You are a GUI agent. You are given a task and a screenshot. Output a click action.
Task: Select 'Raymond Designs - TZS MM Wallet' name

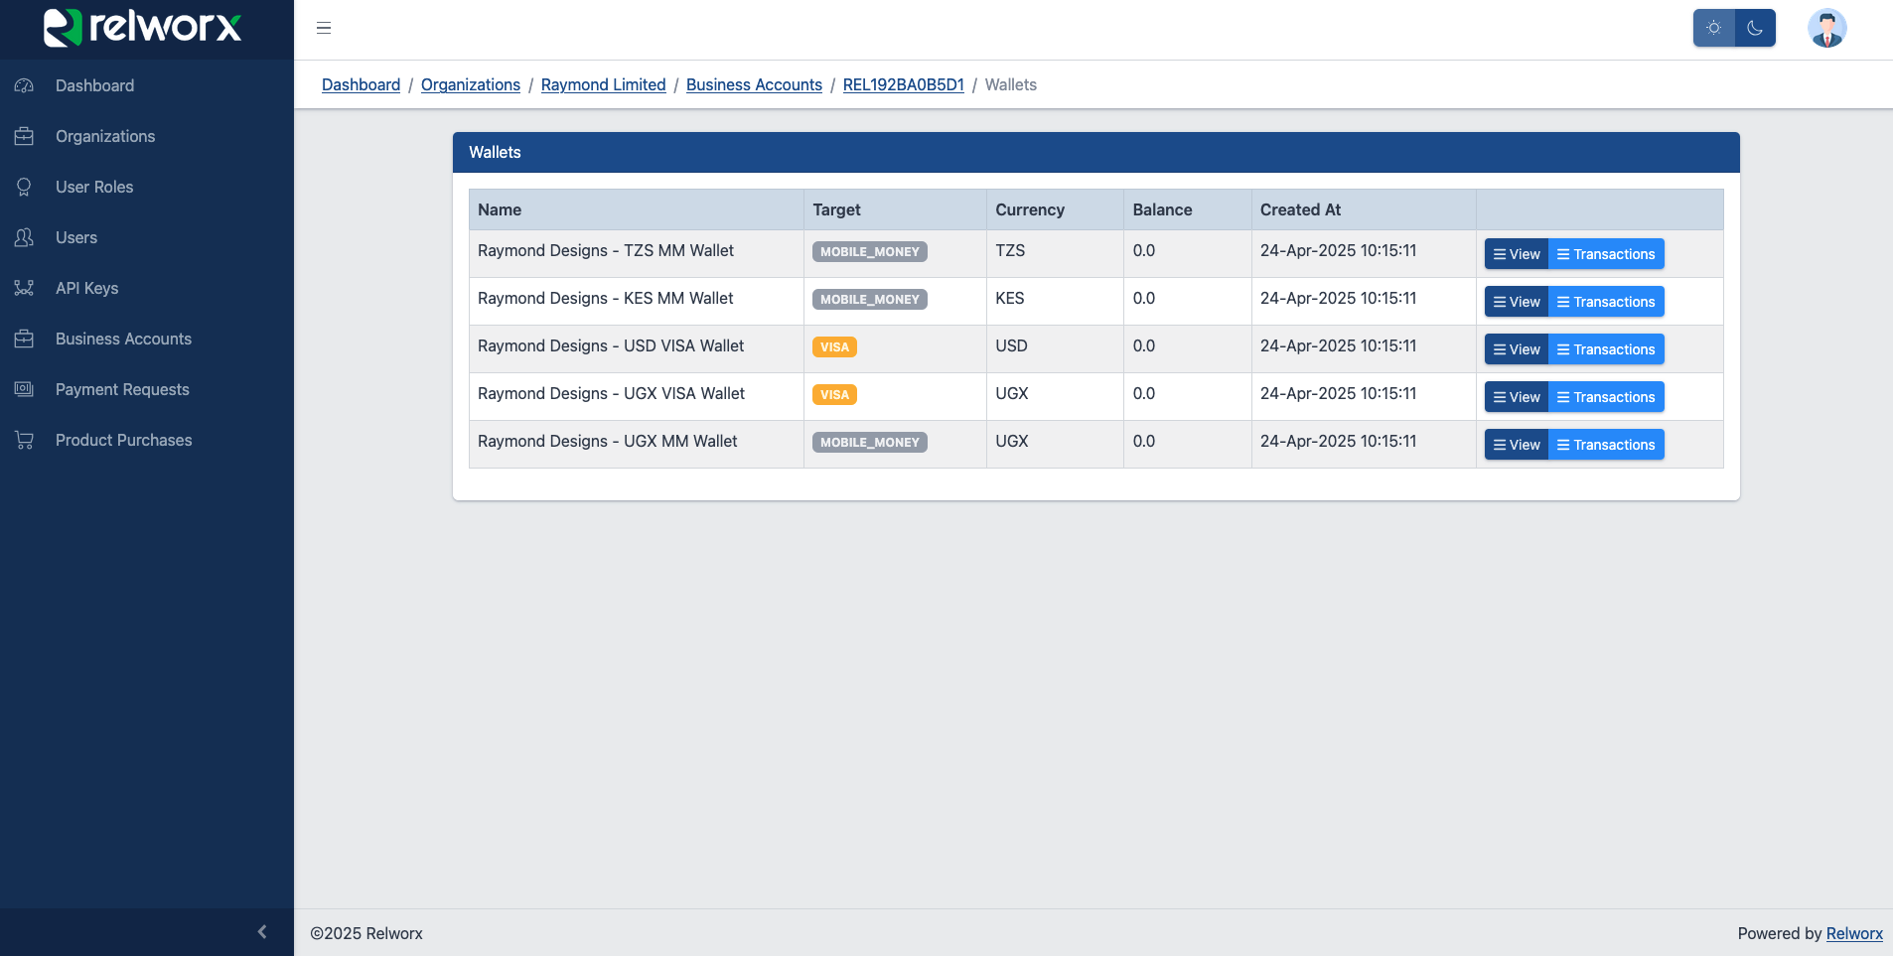pos(606,250)
